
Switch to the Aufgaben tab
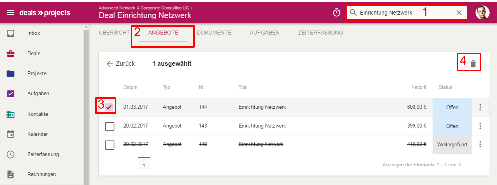(x=265, y=33)
